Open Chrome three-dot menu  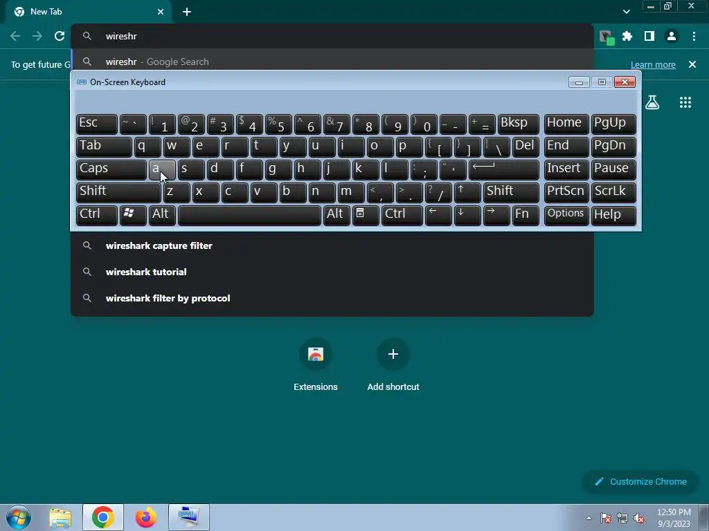pyautogui.click(x=694, y=36)
